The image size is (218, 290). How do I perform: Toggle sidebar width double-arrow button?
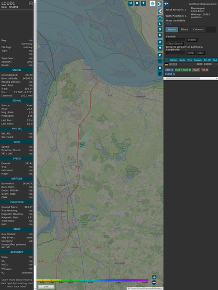(x=166, y=4)
